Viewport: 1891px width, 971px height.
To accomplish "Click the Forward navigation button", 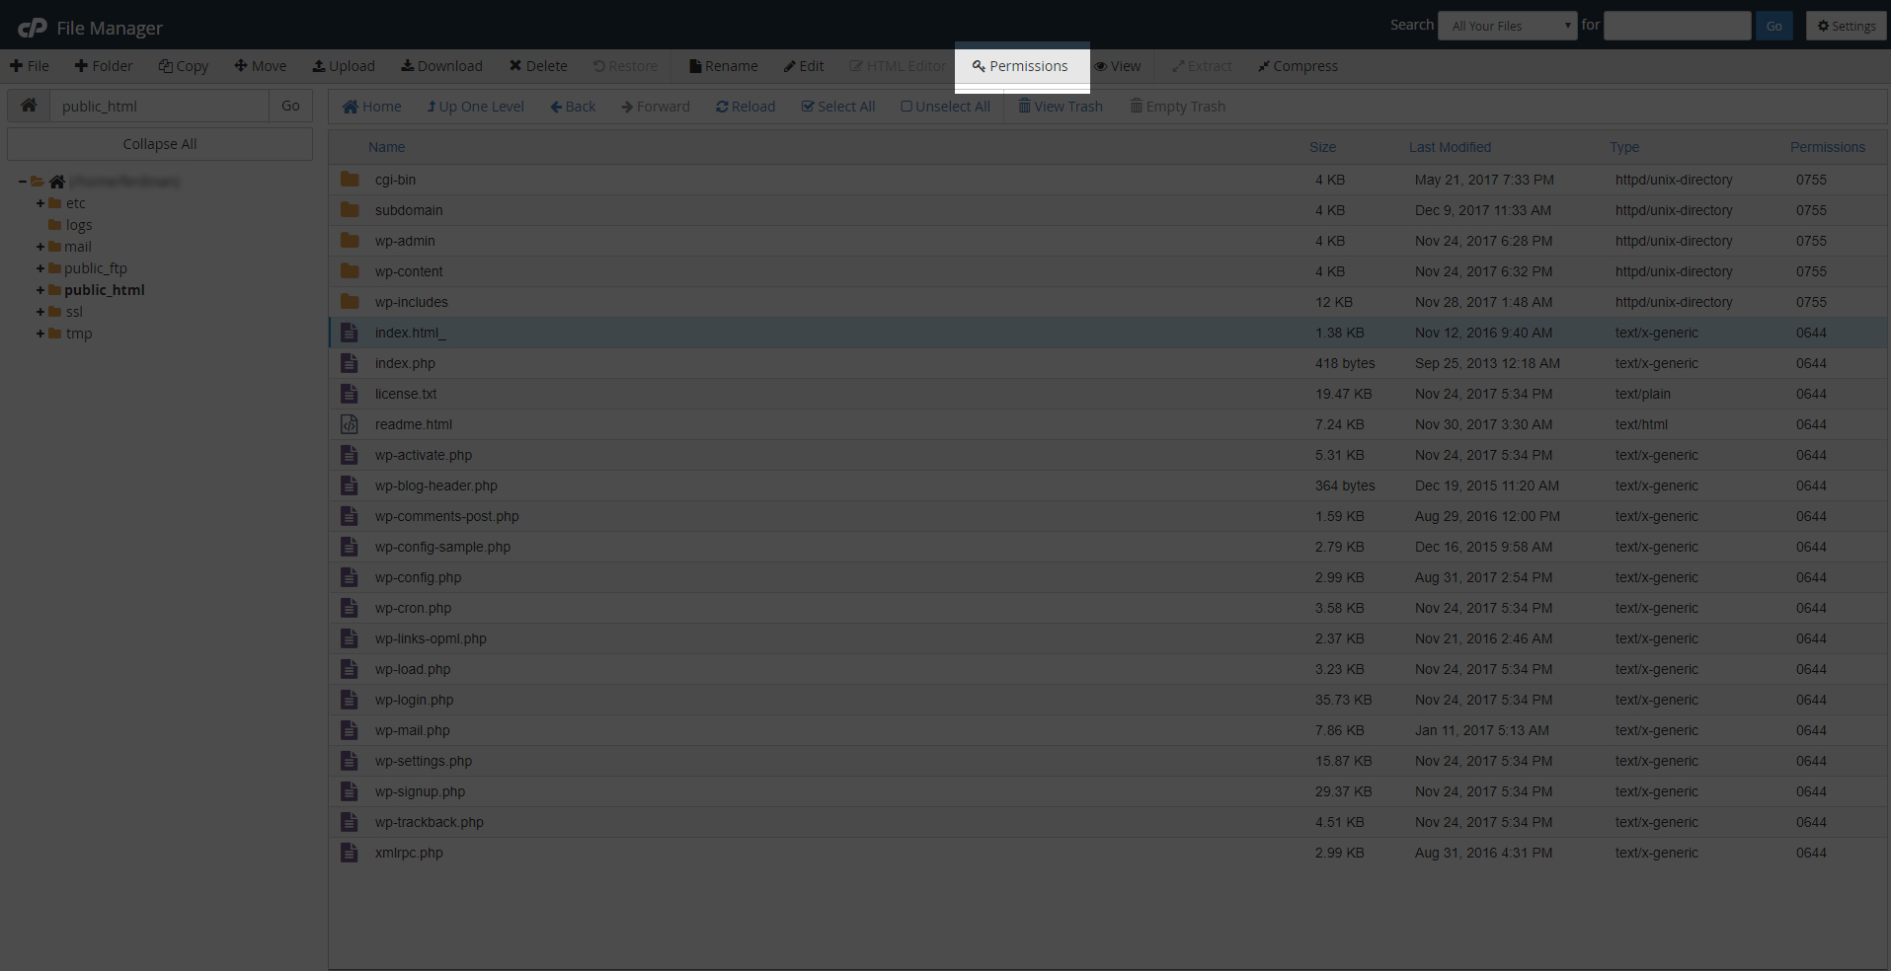I will pos(656,107).
